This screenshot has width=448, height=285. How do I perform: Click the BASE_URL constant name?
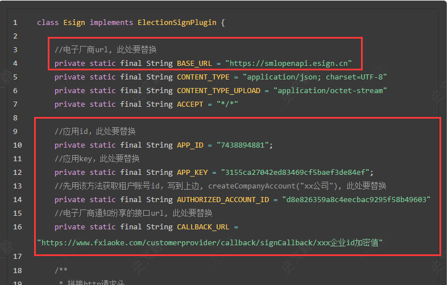pos(194,64)
